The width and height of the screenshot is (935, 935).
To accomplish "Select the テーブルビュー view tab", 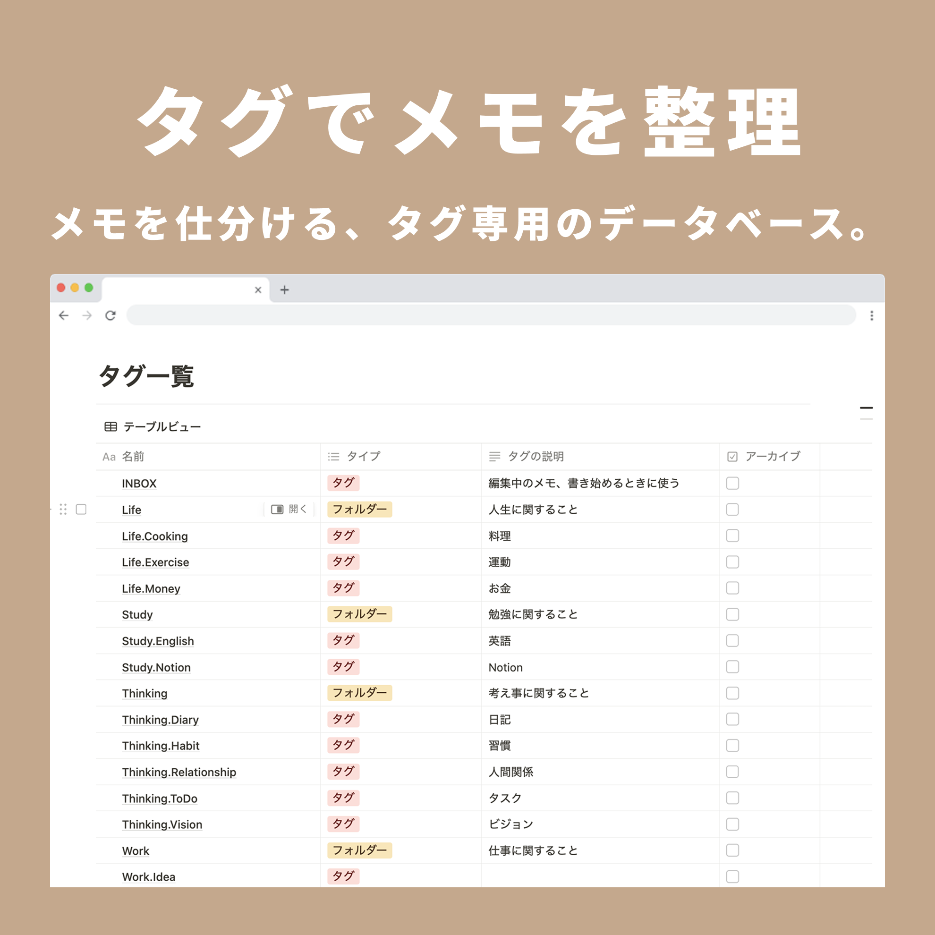I will (161, 426).
